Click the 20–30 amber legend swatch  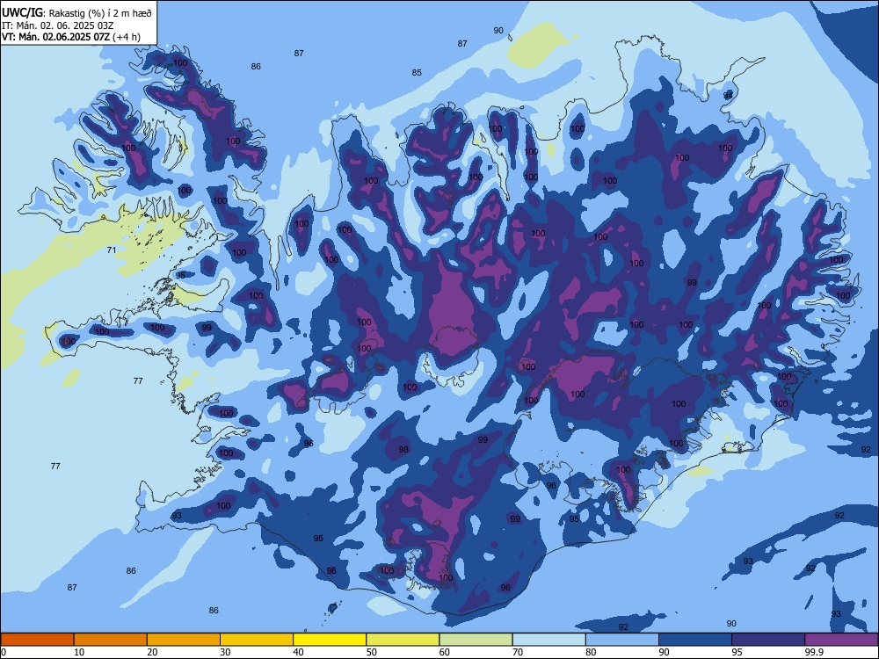coord(184,640)
